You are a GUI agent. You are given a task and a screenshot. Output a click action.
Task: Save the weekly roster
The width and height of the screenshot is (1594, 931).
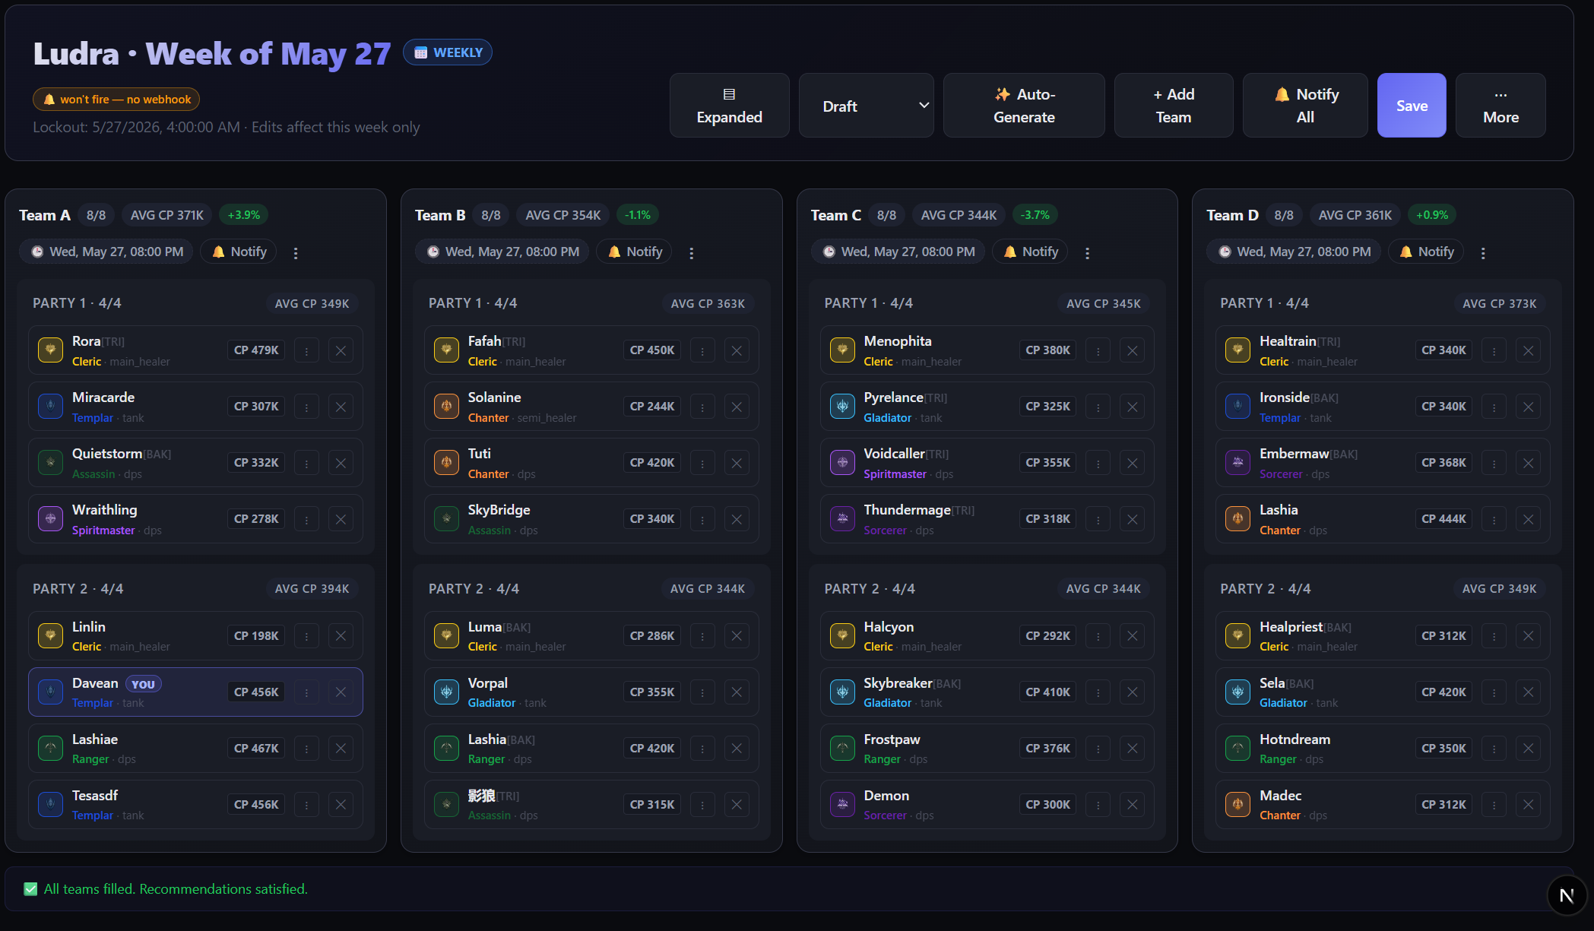tap(1412, 106)
